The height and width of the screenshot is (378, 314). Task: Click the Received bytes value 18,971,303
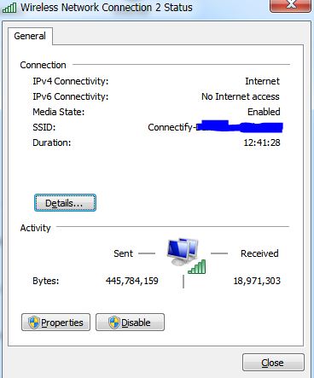257,281
